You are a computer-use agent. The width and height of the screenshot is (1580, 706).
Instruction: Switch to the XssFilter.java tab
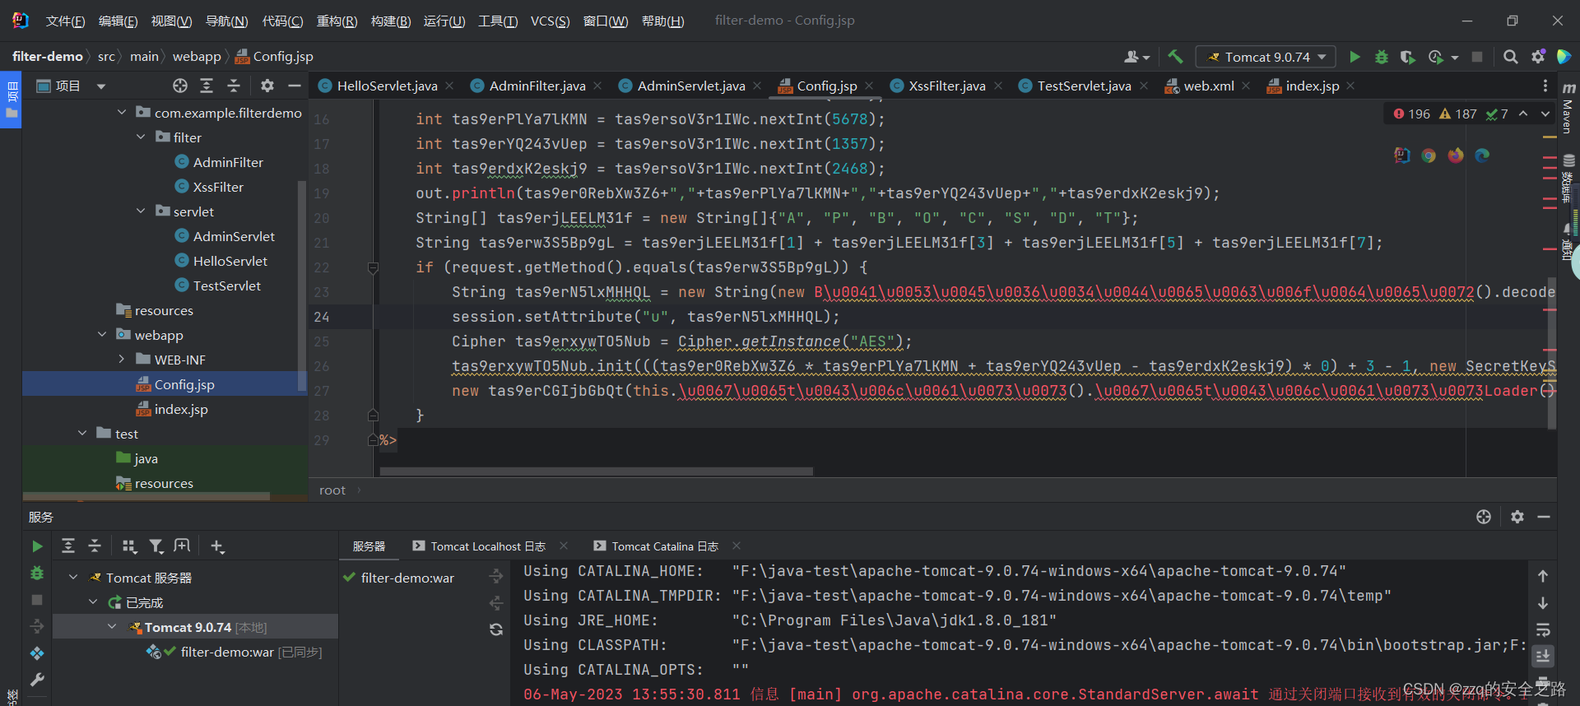click(x=946, y=86)
